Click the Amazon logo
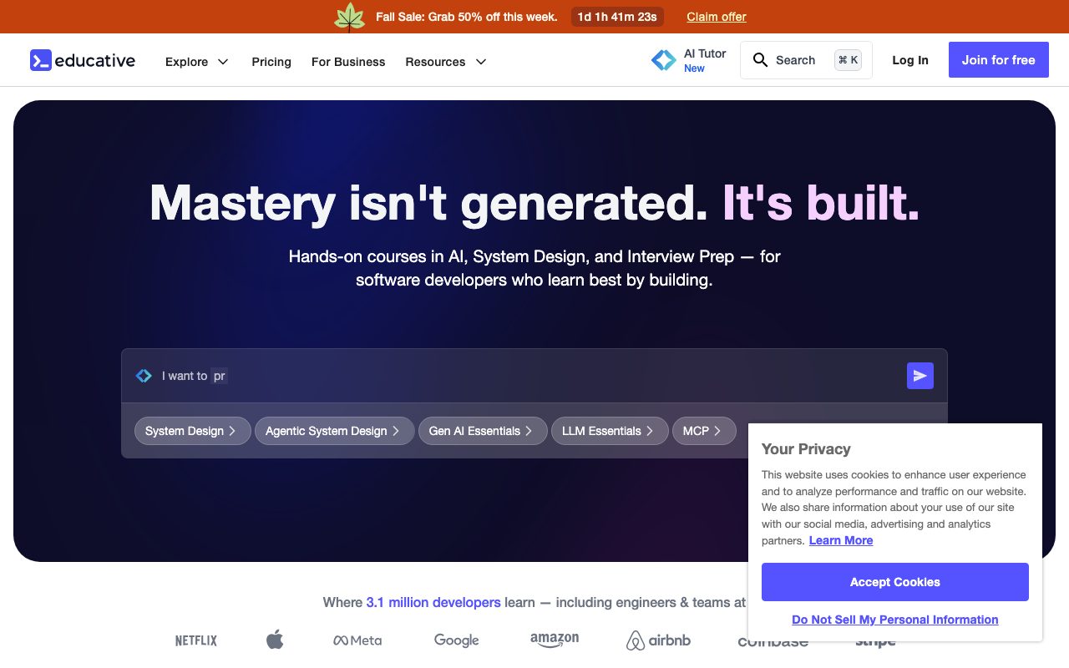The height and width of the screenshot is (668, 1069). (x=555, y=640)
